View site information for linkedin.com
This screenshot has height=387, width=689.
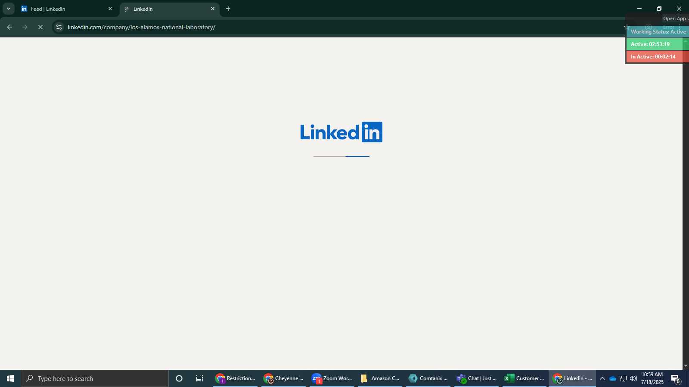(x=59, y=27)
